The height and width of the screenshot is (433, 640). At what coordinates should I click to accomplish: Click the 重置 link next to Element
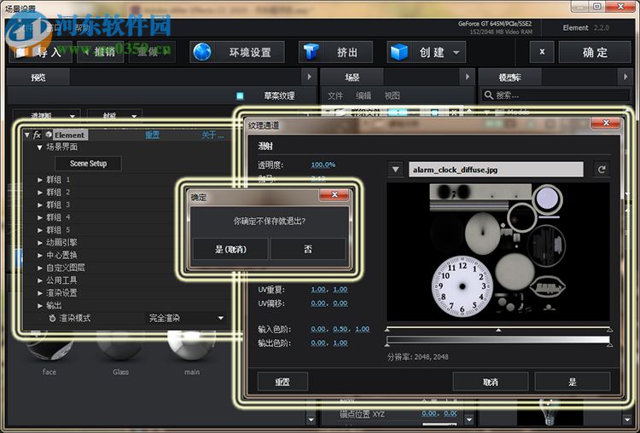(x=152, y=135)
